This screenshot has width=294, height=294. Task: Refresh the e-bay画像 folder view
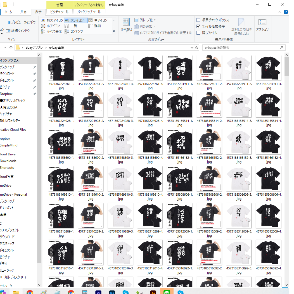(x=197, y=48)
